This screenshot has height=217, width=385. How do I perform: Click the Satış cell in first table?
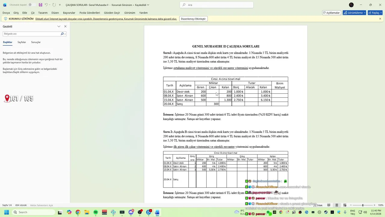click(185, 104)
